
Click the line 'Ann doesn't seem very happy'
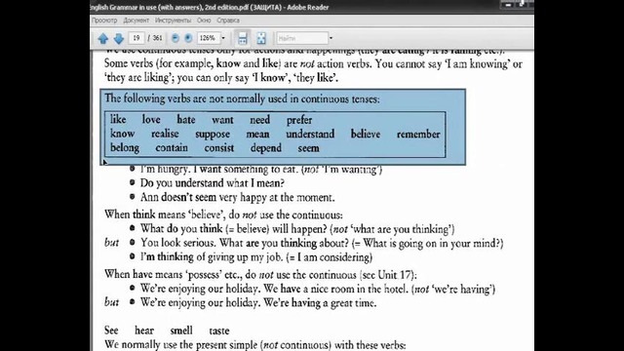pyautogui.click(x=237, y=197)
